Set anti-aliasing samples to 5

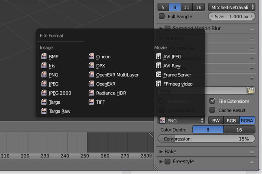click(x=163, y=7)
